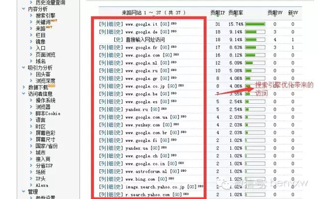This screenshot has width=318, height=199.
Task: Click [GO] for www.bing.com
Action: pyautogui.click(x=162, y=179)
